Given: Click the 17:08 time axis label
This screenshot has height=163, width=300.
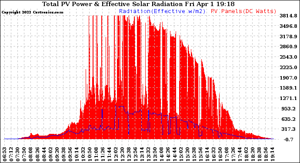Looking at the screenshot, I should pos(227,154).
